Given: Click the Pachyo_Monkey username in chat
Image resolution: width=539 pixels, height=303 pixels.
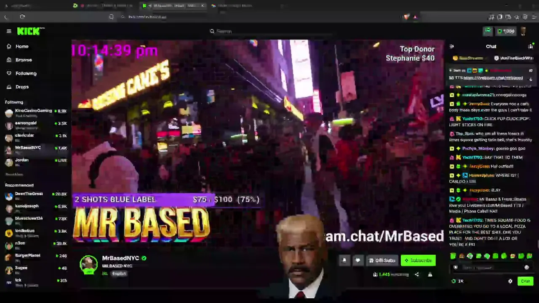Looking at the screenshot, I should (x=479, y=149).
